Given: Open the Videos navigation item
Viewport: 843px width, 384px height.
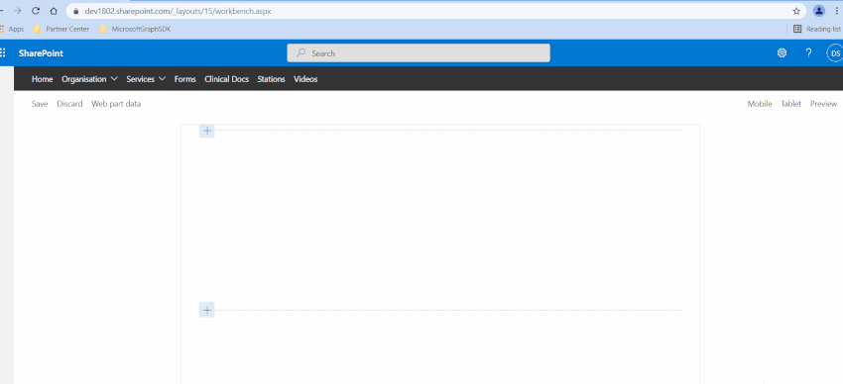Looking at the screenshot, I should [x=305, y=79].
